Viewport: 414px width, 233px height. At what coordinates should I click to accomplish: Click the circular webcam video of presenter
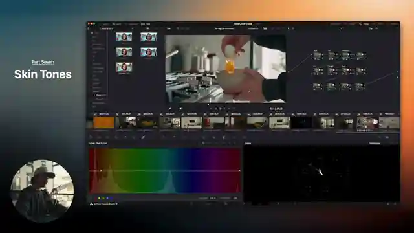coord(42,191)
